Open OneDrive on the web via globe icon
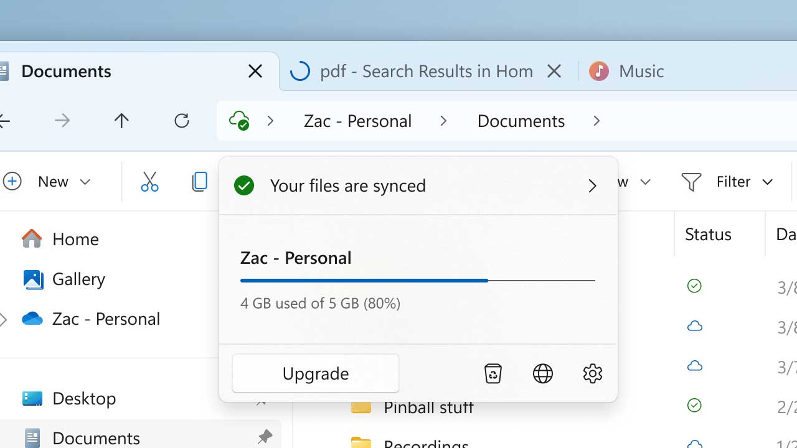 click(542, 373)
